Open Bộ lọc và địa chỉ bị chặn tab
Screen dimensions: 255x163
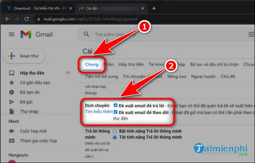point(214,64)
